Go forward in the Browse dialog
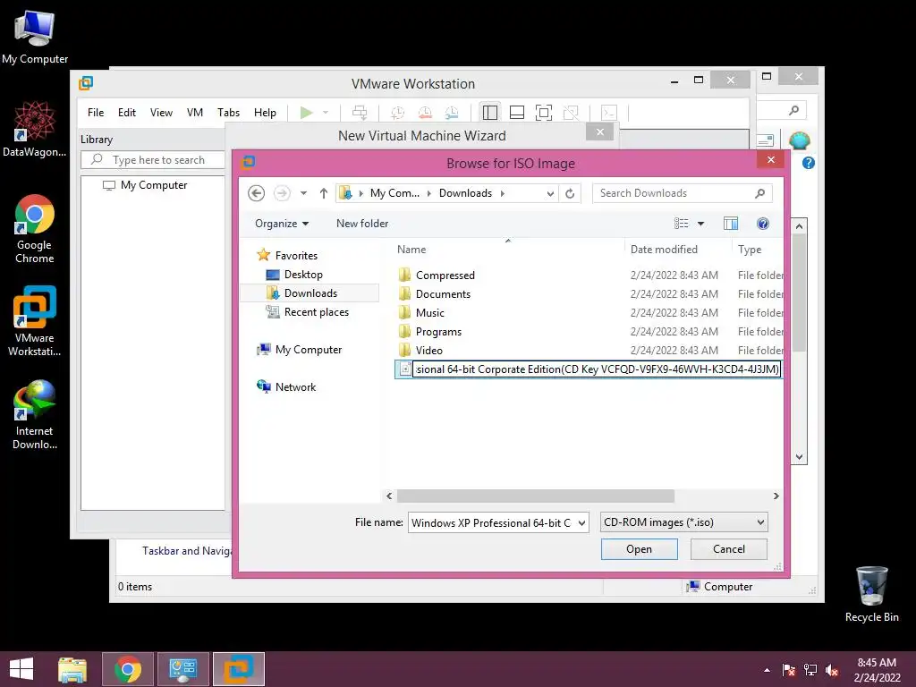 [x=282, y=193]
